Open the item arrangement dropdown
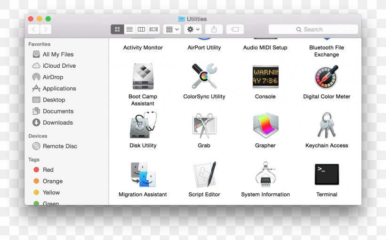This screenshot has height=240, width=386. (x=172, y=29)
